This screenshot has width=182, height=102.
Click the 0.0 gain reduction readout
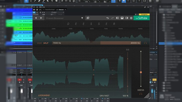[x=127, y=50]
